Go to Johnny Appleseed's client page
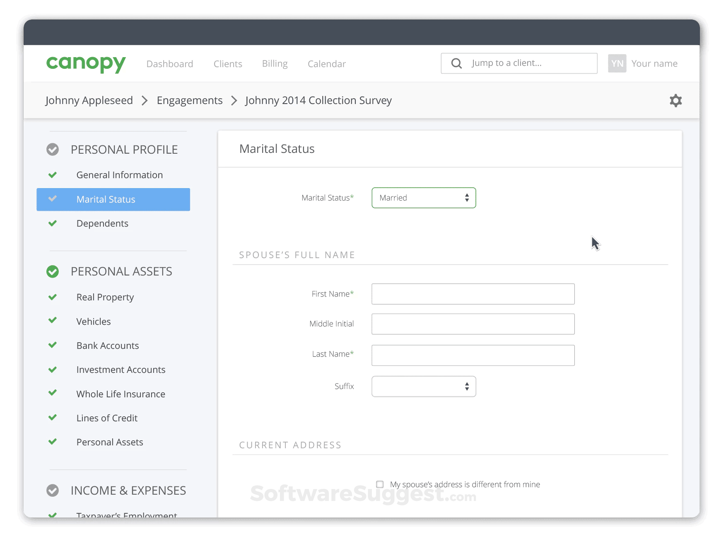The width and height of the screenshot is (726, 534). (x=89, y=100)
